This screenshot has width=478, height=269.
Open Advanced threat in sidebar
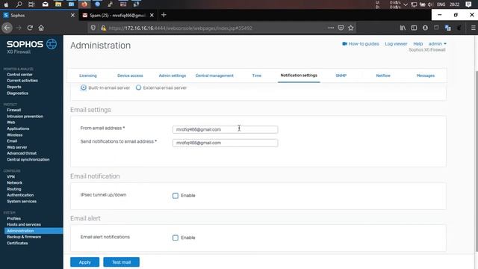[x=22, y=153]
